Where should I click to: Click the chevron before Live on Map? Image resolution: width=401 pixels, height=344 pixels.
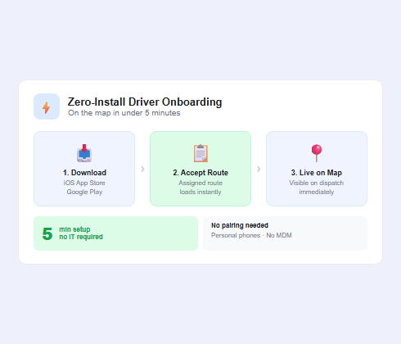pos(259,169)
